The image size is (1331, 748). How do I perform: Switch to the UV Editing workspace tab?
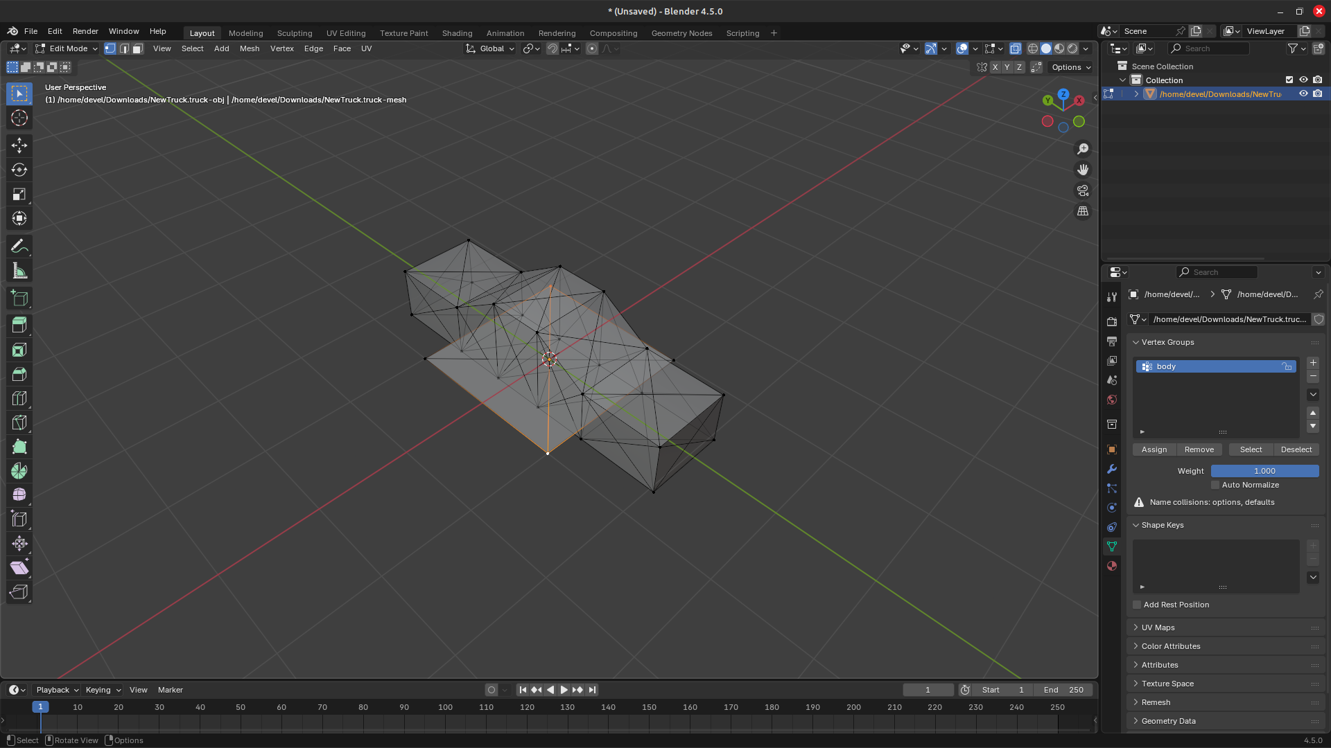coord(346,33)
